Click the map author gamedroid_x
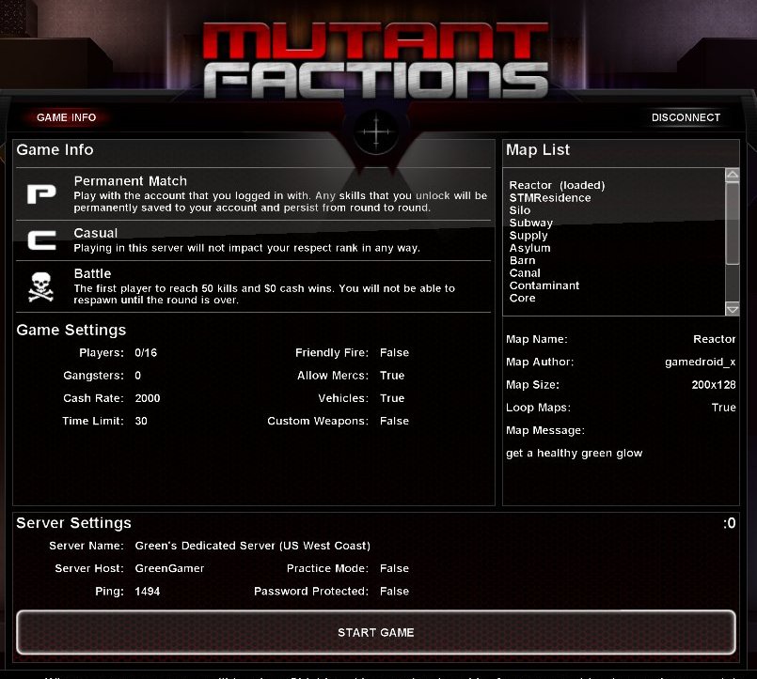 (700, 362)
